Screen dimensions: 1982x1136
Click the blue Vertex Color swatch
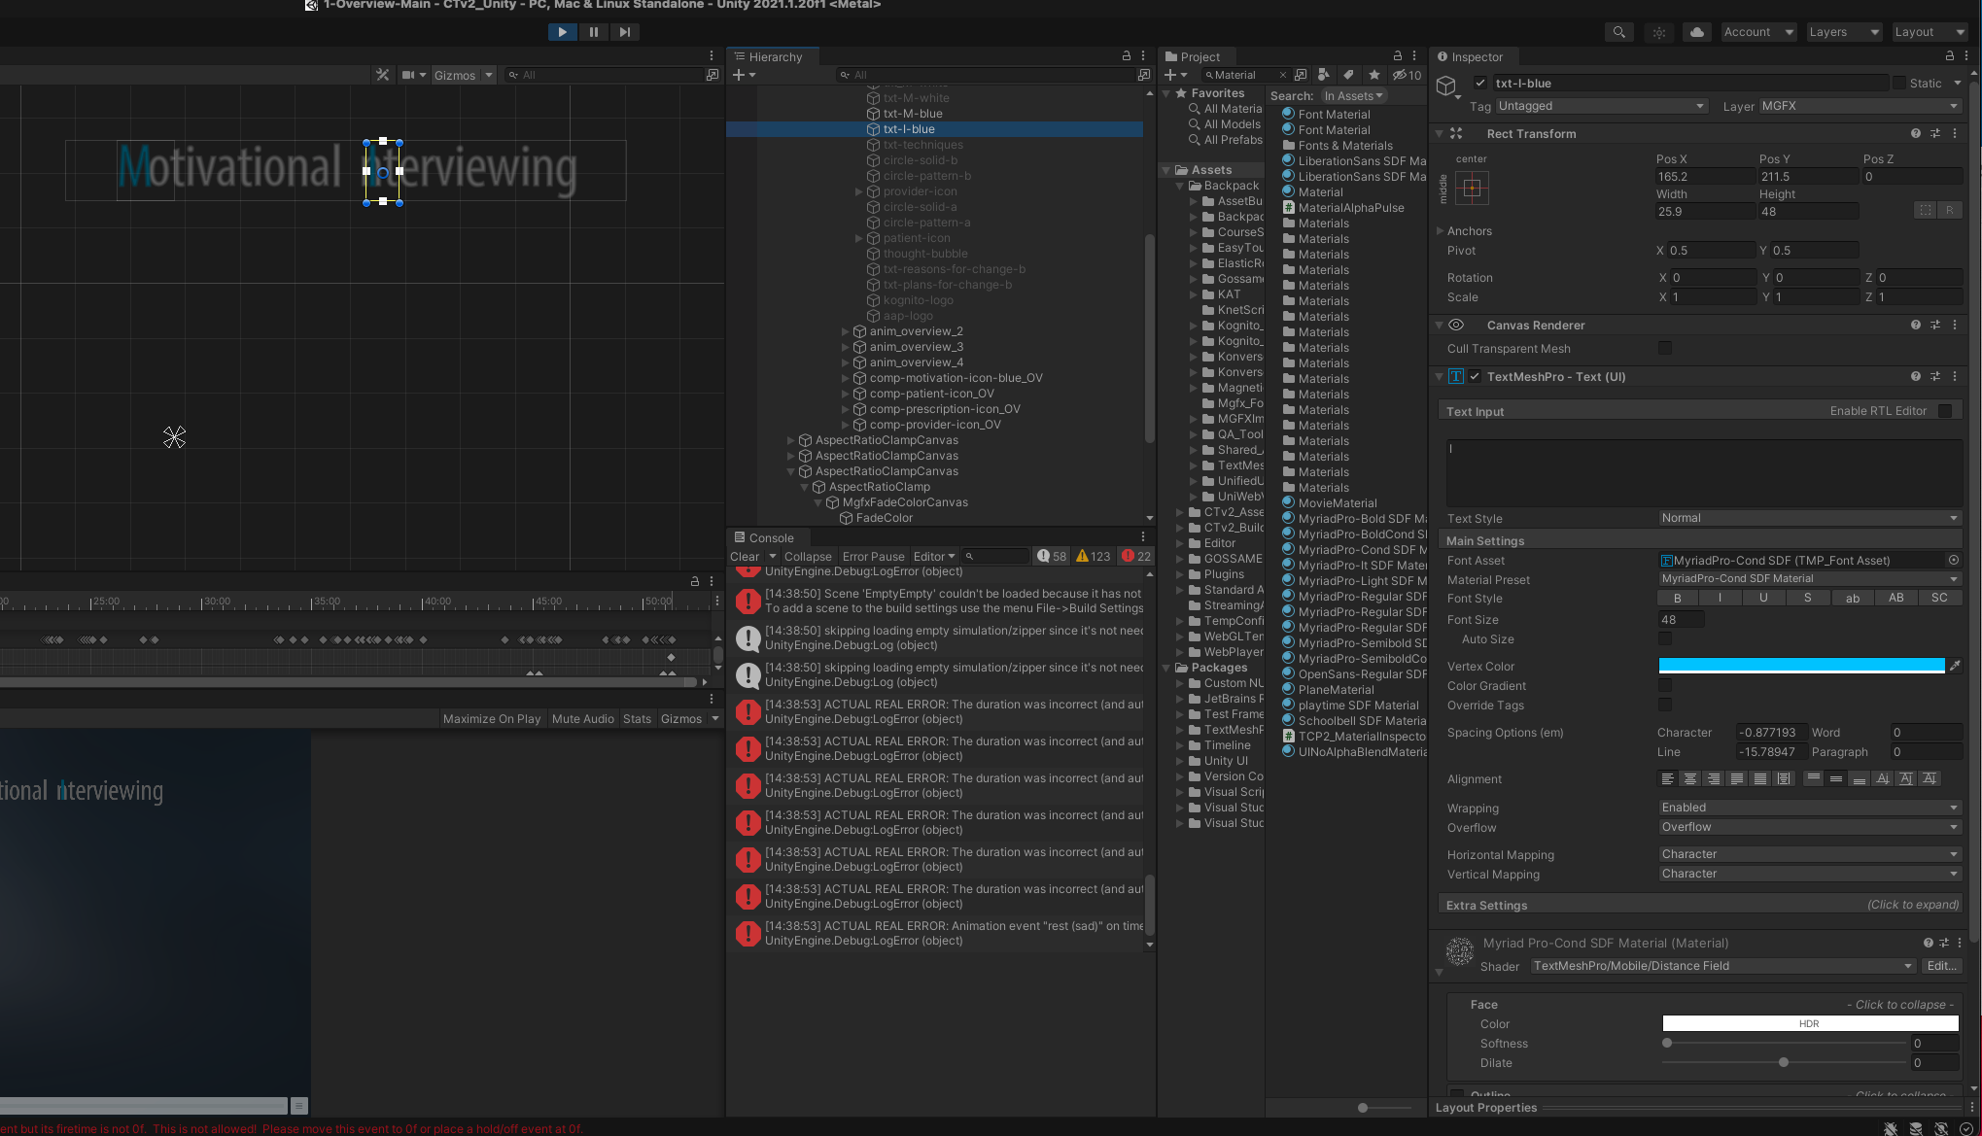click(1800, 666)
